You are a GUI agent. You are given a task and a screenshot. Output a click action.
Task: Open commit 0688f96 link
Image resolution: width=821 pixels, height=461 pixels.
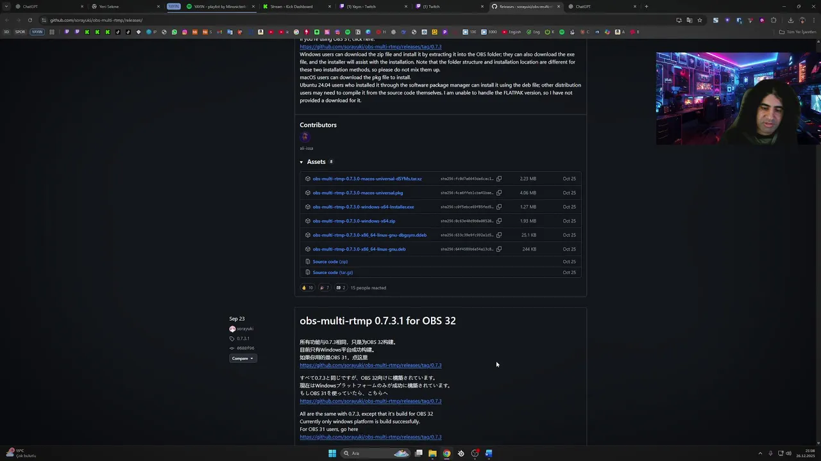pos(246,348)
